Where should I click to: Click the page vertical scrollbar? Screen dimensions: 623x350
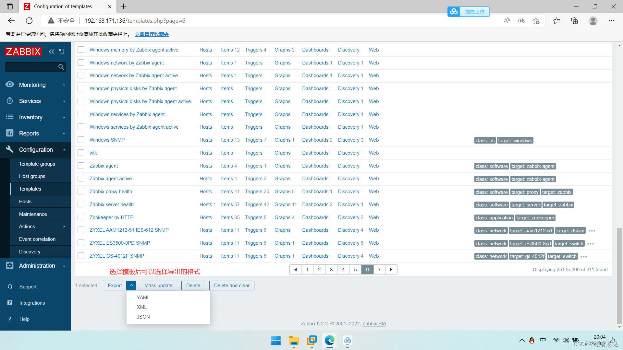click(619, 276)
